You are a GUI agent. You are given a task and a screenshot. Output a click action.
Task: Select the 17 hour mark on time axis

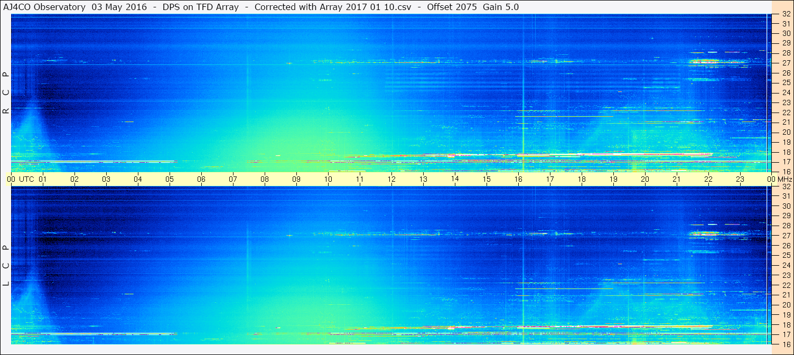[550, 179]
